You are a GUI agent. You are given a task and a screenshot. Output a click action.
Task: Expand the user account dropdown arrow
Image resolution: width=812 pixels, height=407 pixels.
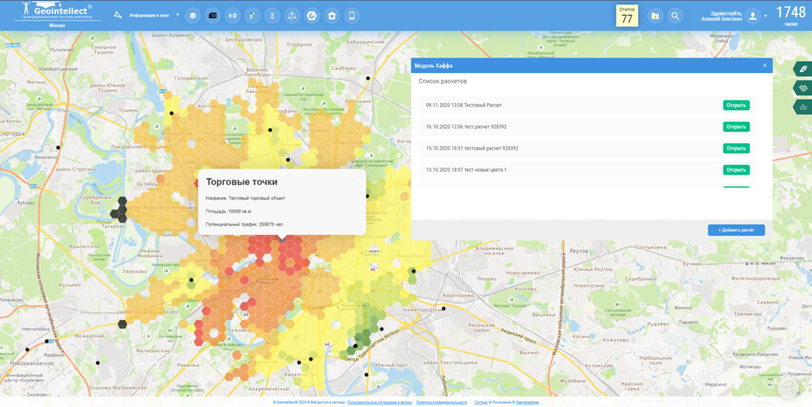coord(766,16)
